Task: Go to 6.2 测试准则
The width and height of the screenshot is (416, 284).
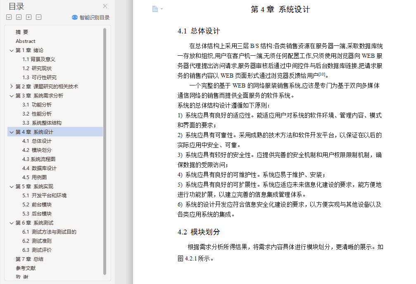Action: tap(37, 241)
